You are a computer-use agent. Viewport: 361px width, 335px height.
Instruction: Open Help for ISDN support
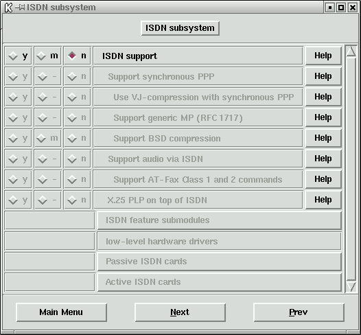pos(323,56)
